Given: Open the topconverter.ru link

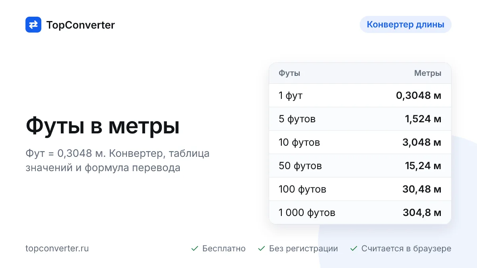Looking at the screenshot, I should [57, 249].
